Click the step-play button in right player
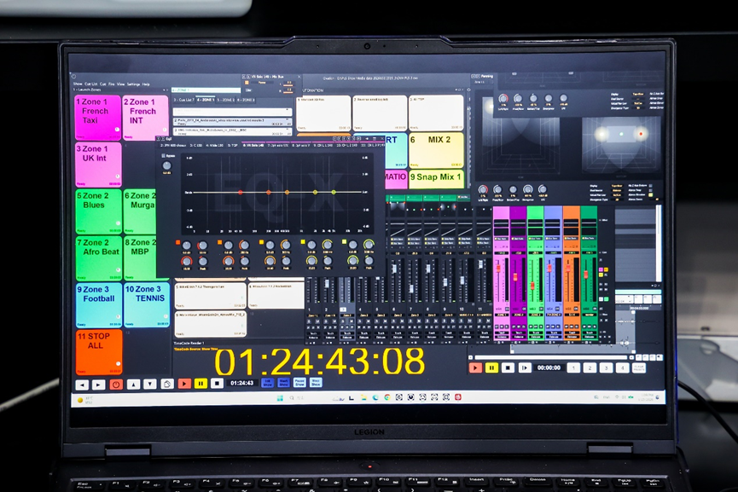 (525, 368)
